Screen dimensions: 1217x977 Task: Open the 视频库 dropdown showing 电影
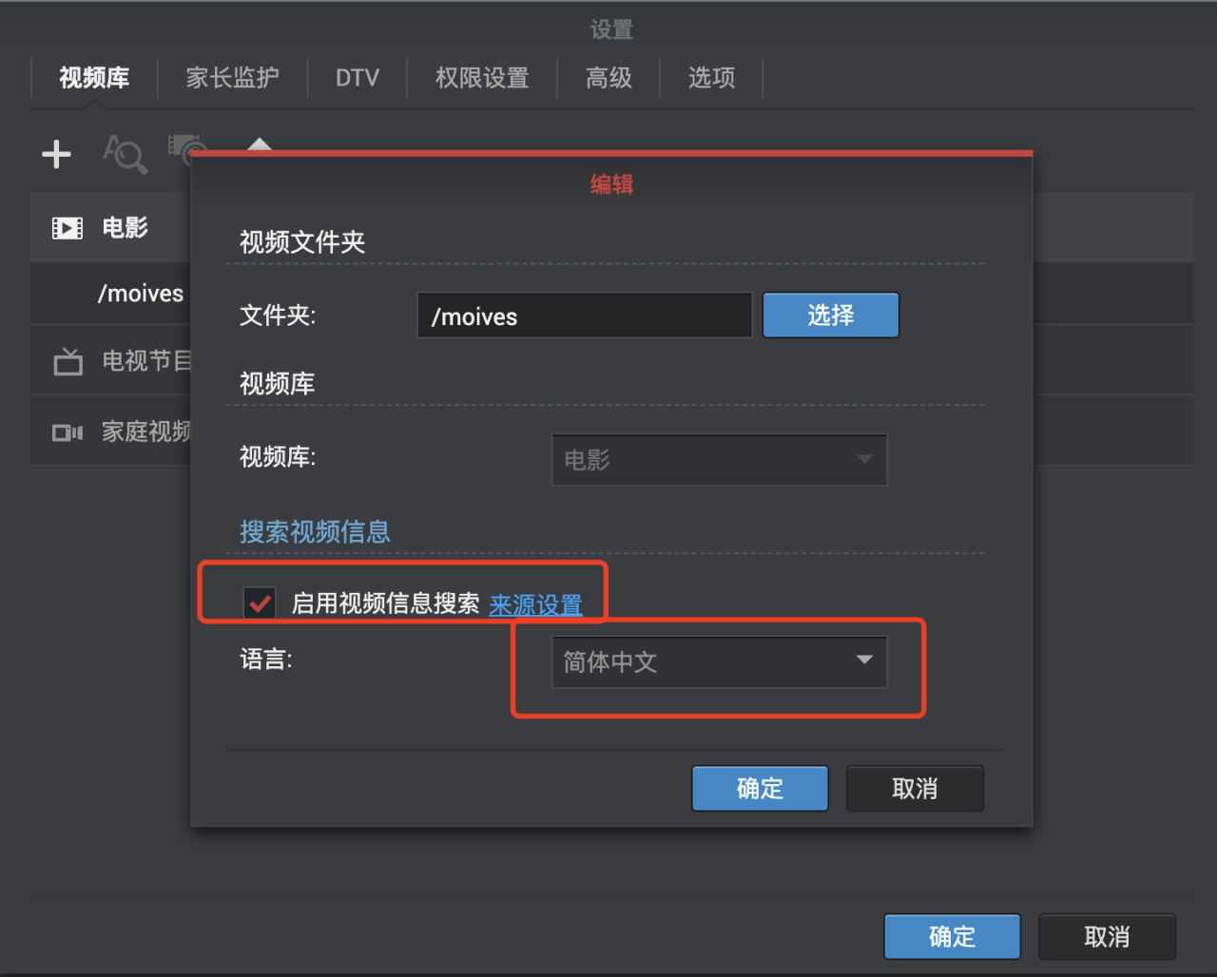(x=719, y=460)
